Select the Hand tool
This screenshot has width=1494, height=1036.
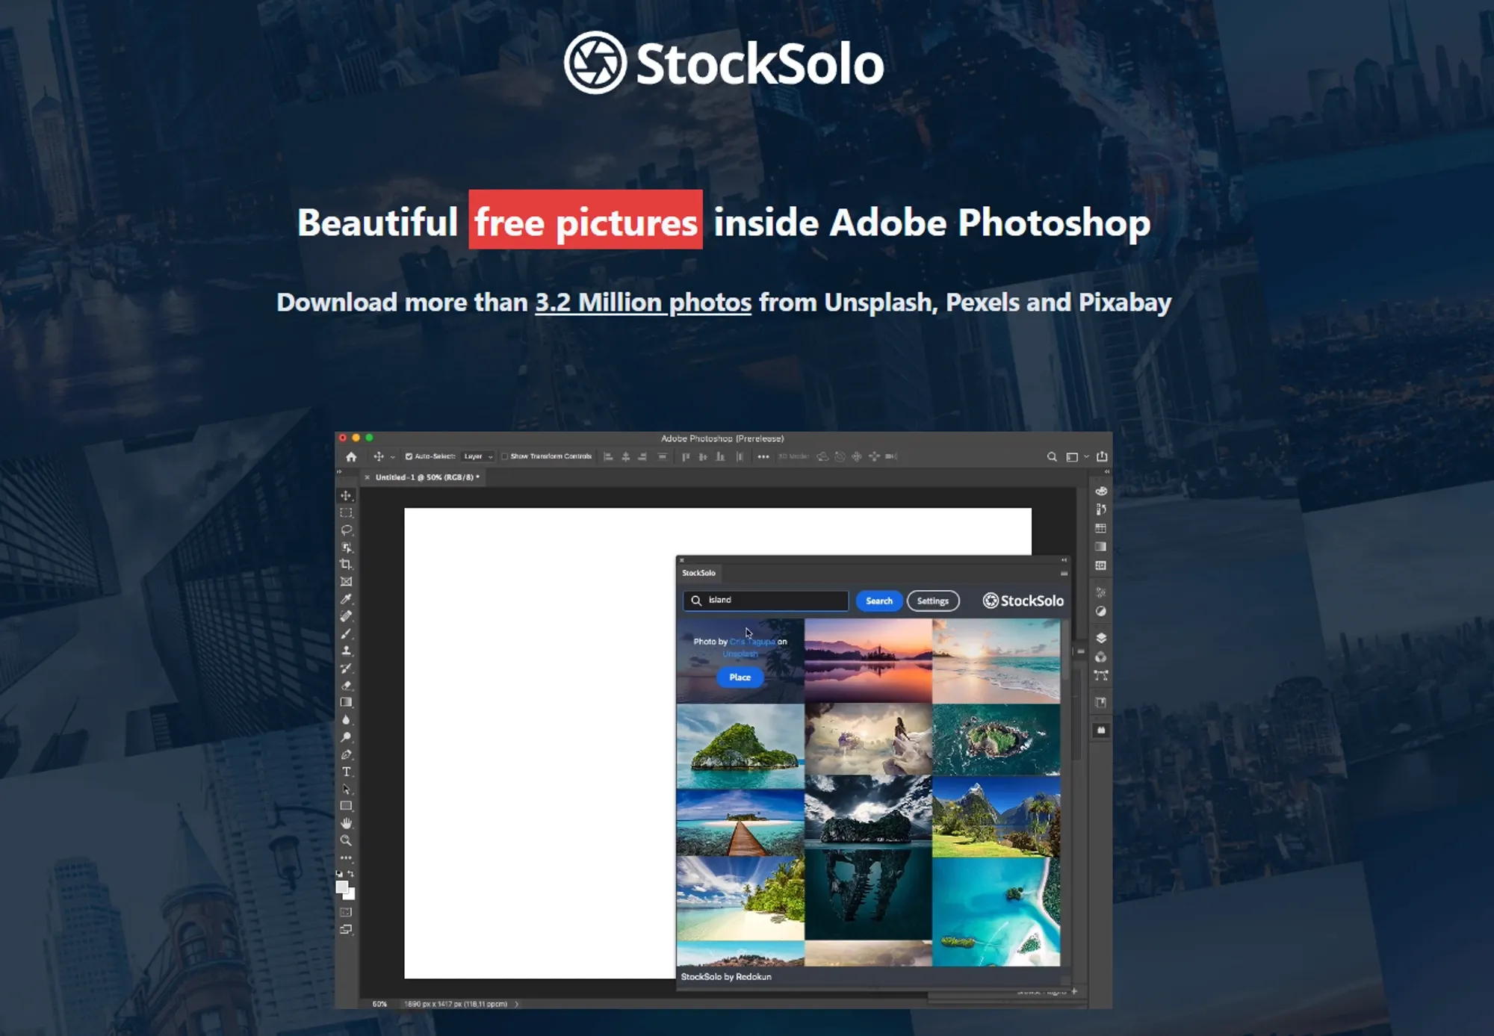[346, 823]
